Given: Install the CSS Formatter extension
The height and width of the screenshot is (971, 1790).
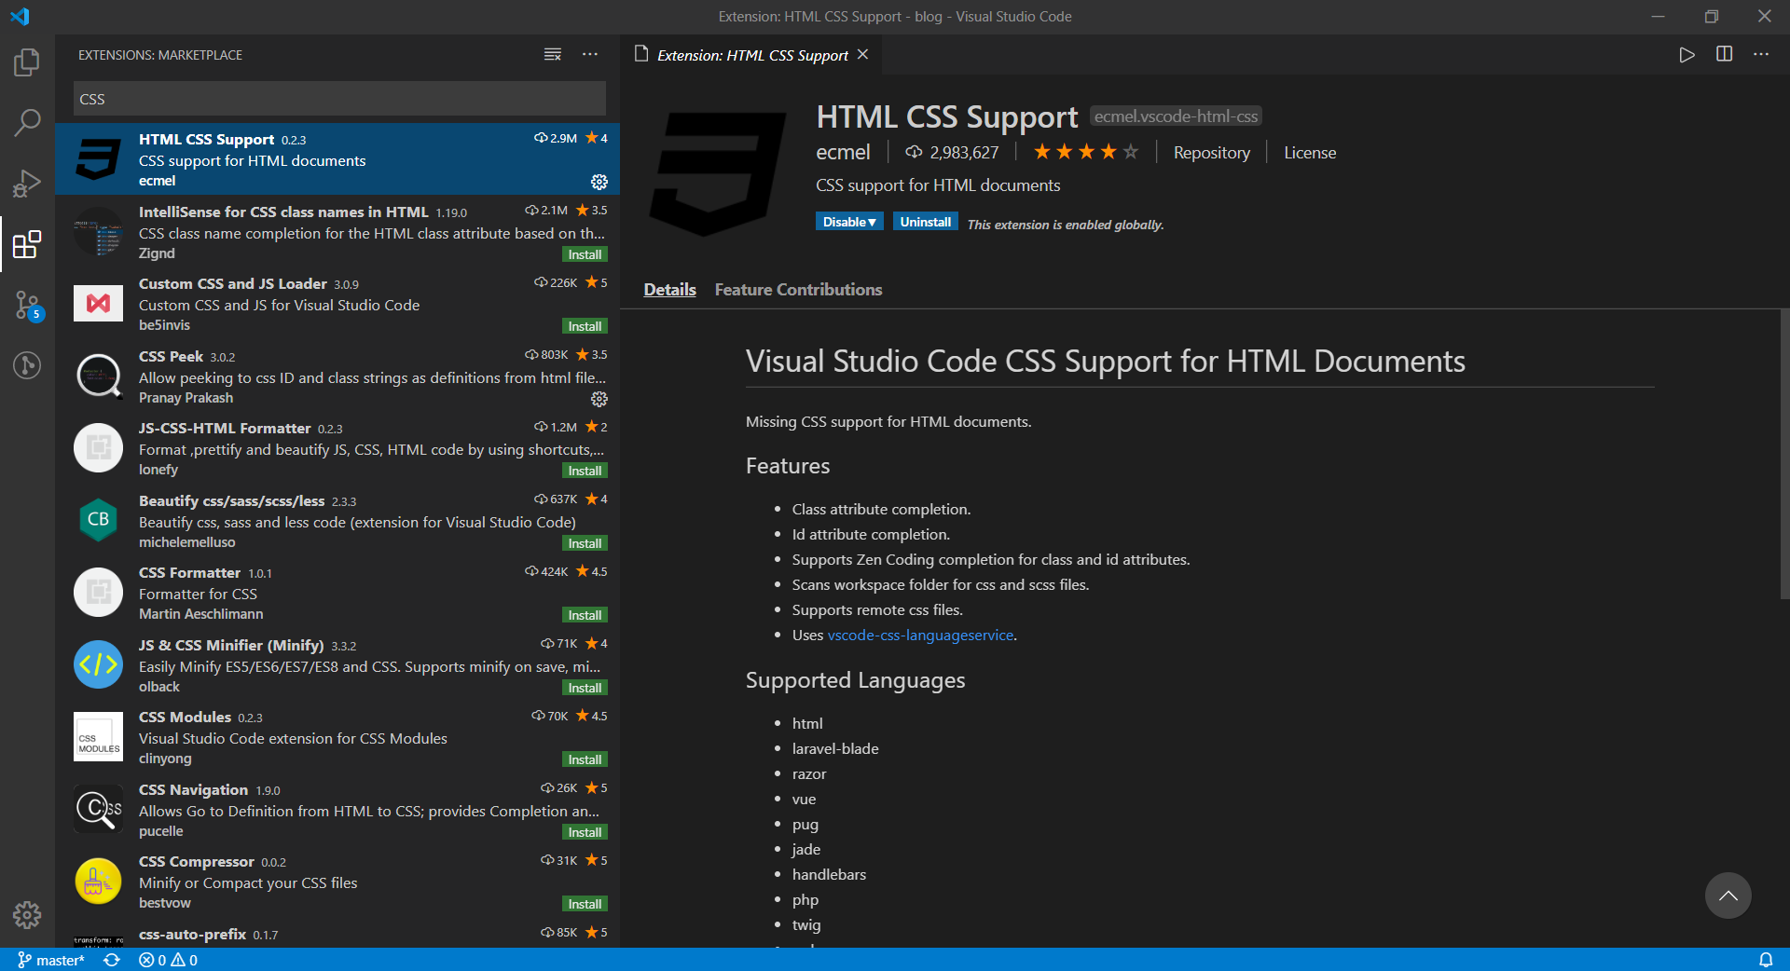Looking at the screenshot, I should [x=584, y=615].
